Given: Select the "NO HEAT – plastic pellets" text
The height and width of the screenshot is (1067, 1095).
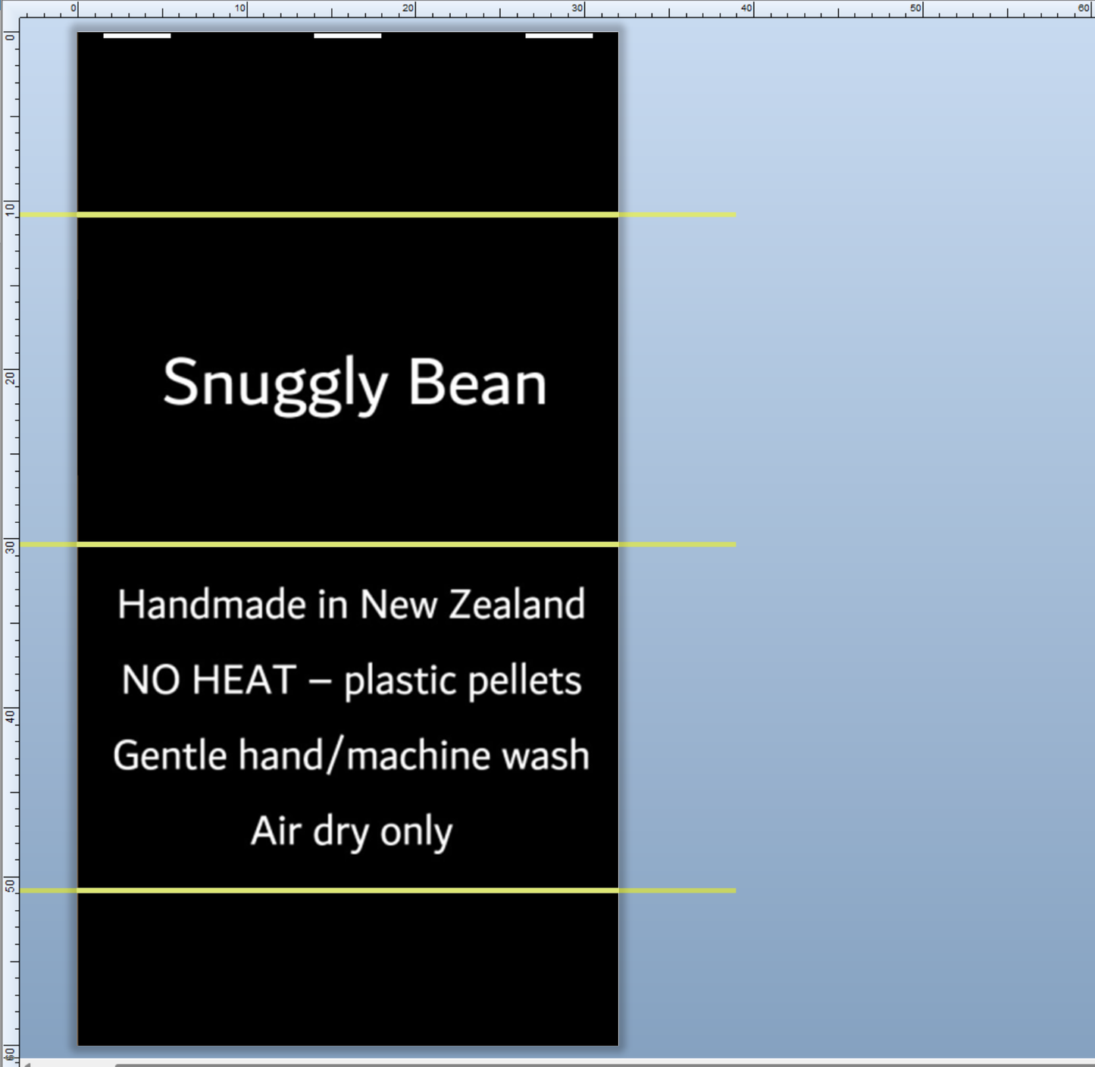Looking at the screenshot, I should click(x=351, y=680).
